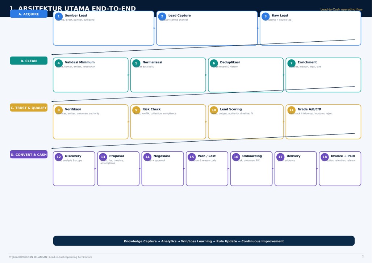
Task: Click the 'Lead-to-Cash operating flow' header text
Action: coord(341,9)
